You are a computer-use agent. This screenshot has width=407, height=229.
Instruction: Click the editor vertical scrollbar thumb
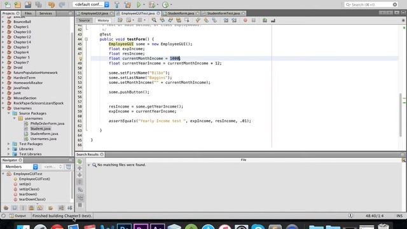pyautogui.click(x=401, y=115)
